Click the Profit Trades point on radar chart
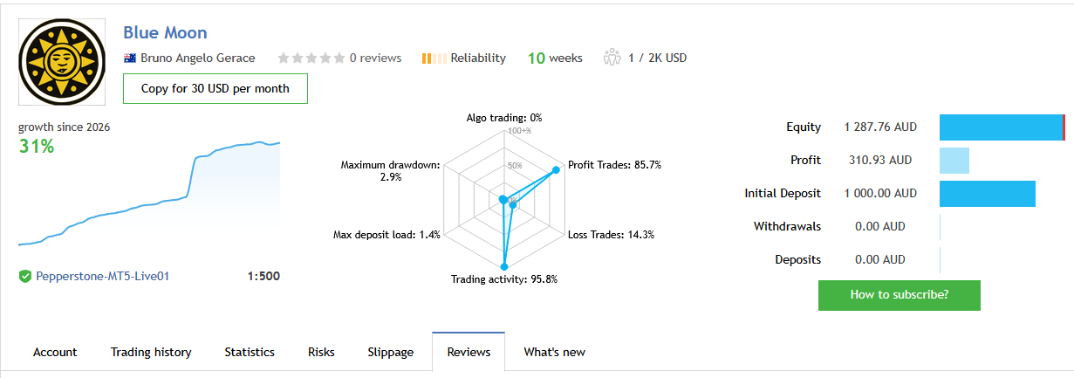The width and height of the screenshot is (1074, 378). click(555, 171)
